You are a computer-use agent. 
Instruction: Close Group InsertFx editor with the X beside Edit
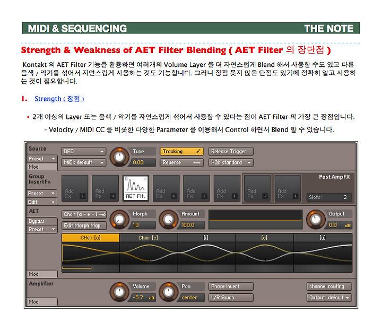(53, 202)
